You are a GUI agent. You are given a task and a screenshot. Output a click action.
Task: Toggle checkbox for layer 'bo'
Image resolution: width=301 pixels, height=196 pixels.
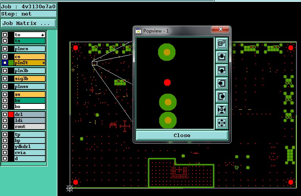[5, 106]
